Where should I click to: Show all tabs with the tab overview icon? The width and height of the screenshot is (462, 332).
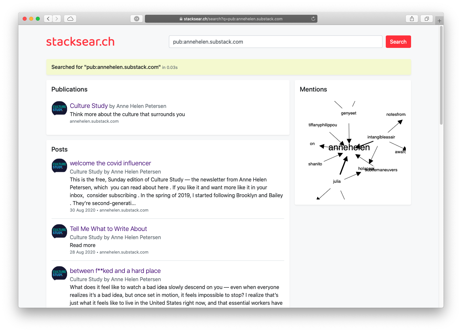(x=427, y=19)
